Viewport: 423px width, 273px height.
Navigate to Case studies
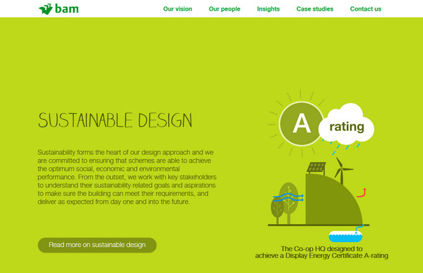(315, 9)
